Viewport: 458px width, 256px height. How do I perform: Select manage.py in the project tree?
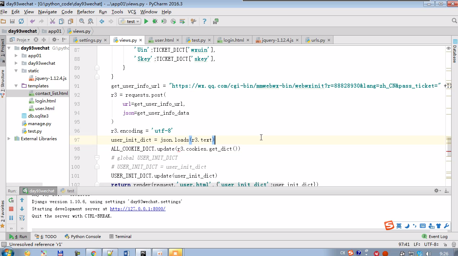[x=40, y=124]
